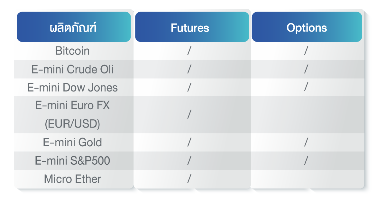
Task: Click the ผลิตภัณฑ์ column header
Action: click(x=74, y=27)
